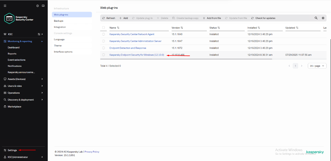Go to previous page arrow in pagination
The image size is (331, 161).
click(x=289, y=66)
